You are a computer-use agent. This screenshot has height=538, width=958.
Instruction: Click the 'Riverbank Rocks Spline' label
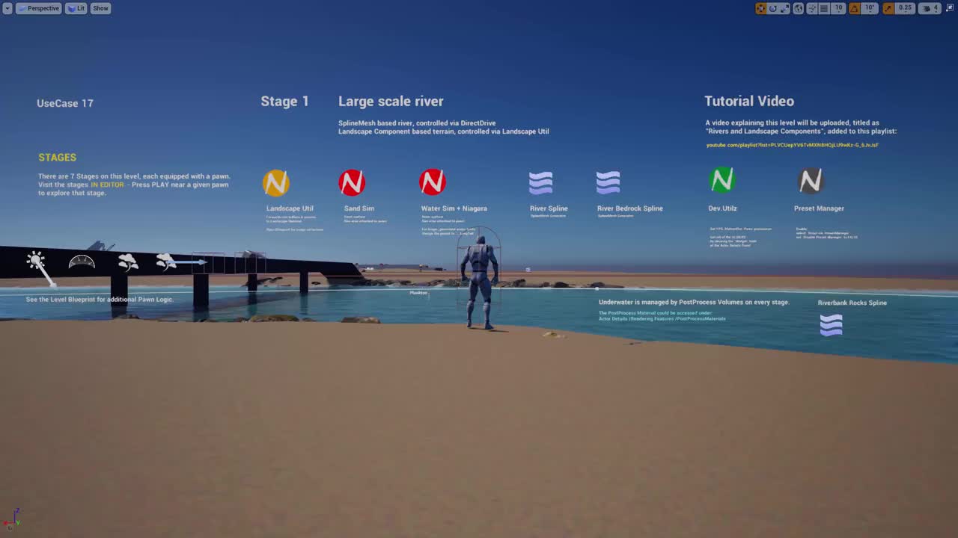[852, 303]
